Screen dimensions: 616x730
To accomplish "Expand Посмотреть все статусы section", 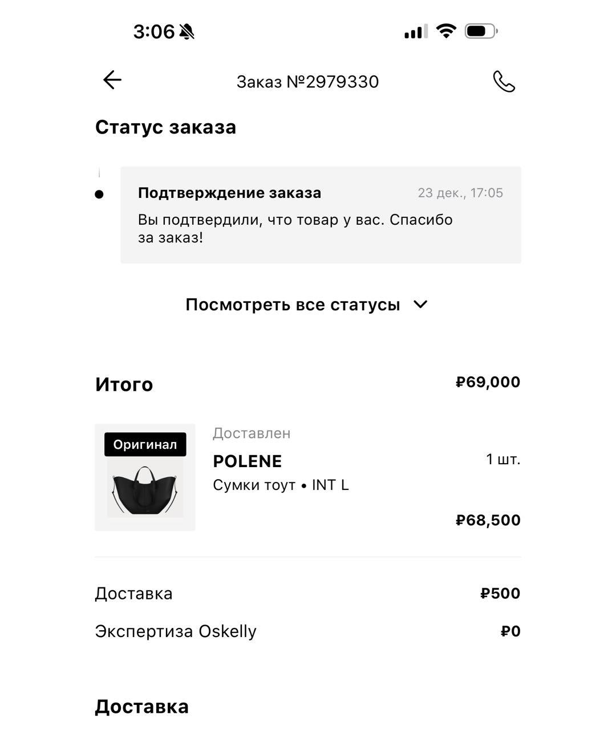I will 293,305.
